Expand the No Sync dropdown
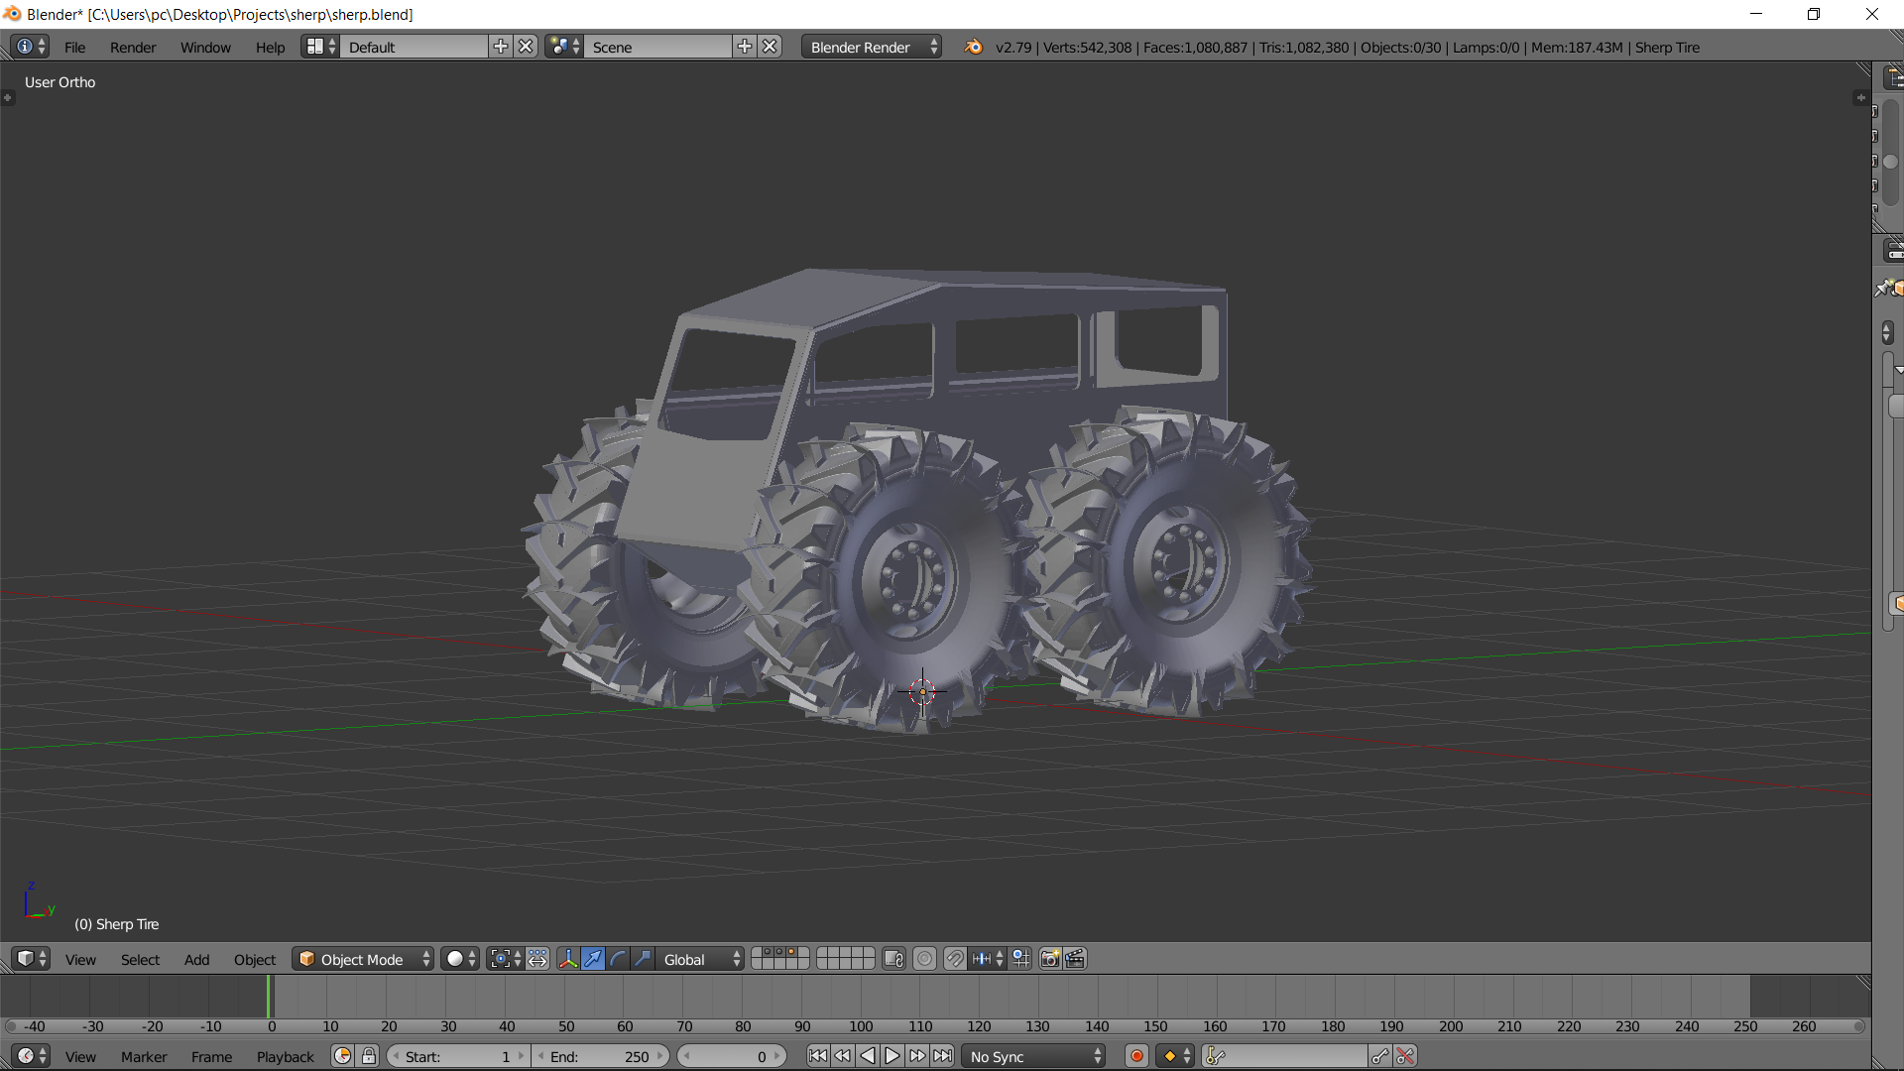 [x=1034, y=1056]
